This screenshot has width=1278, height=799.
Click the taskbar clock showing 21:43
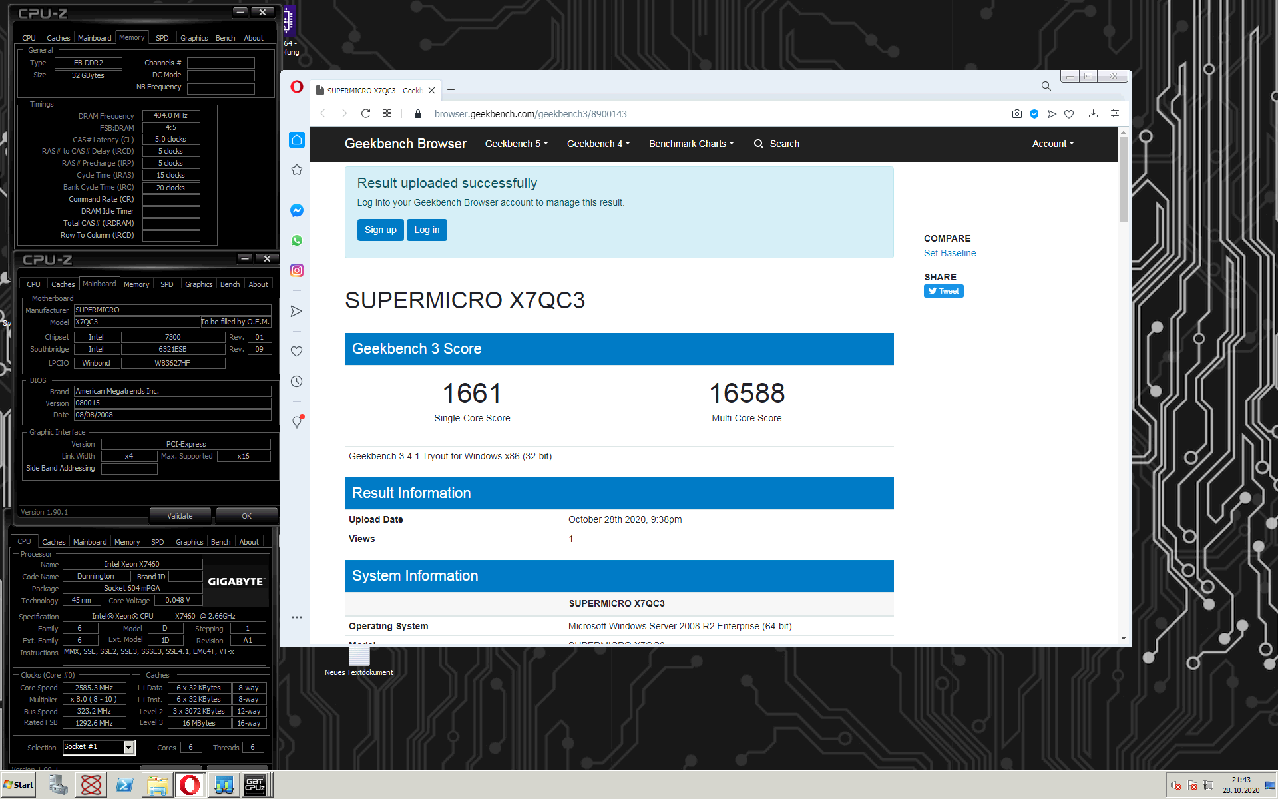[1241, 785]
